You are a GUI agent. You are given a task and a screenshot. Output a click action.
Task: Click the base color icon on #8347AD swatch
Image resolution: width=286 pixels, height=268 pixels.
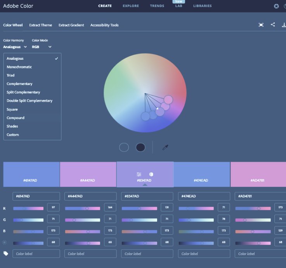151,174
